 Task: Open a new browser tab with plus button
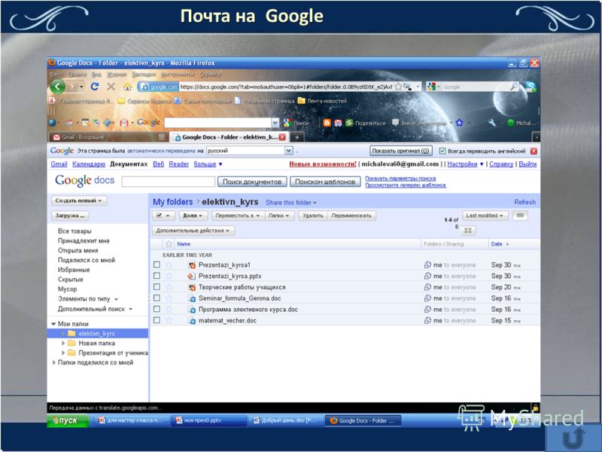tap(296, 137)
